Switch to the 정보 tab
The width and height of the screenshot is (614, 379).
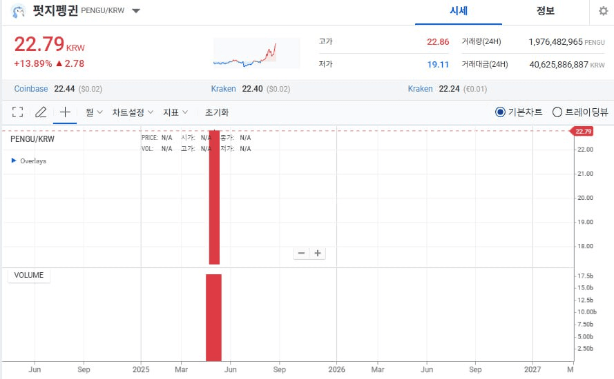pos(545,11)
